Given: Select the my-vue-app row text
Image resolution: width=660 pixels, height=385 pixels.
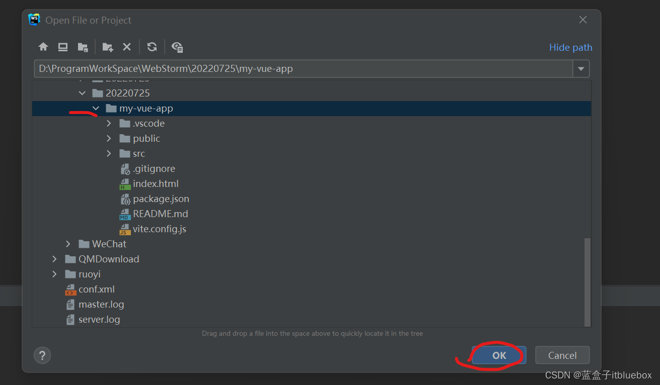Looking at the screenshot, I should point(146,108).
